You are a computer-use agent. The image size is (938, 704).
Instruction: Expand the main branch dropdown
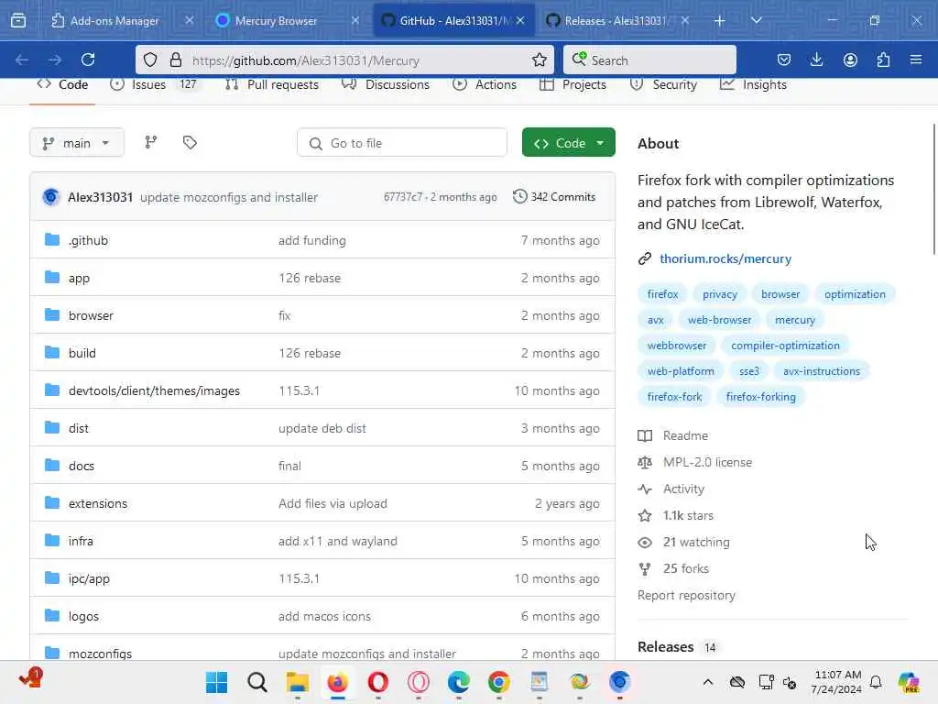click(77, 142)
